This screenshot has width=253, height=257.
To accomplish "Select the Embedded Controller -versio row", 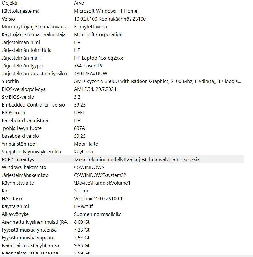I will pos(123,105).
